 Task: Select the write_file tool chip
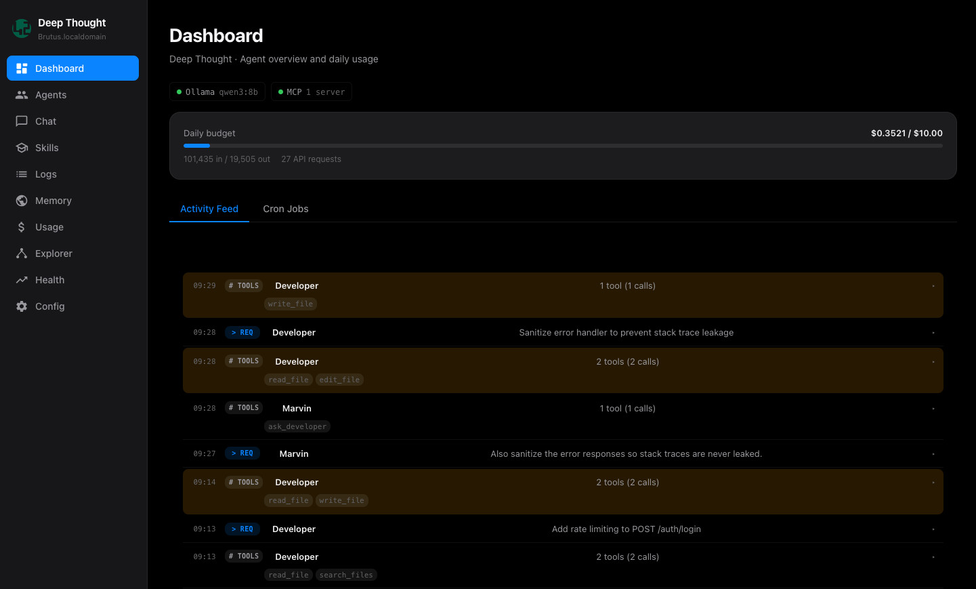pyautogui.click(x=290, y=304)
